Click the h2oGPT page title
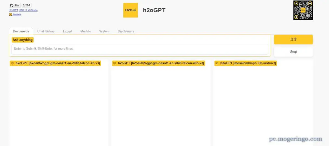This screenshot has width=329, height=146. 154,10
